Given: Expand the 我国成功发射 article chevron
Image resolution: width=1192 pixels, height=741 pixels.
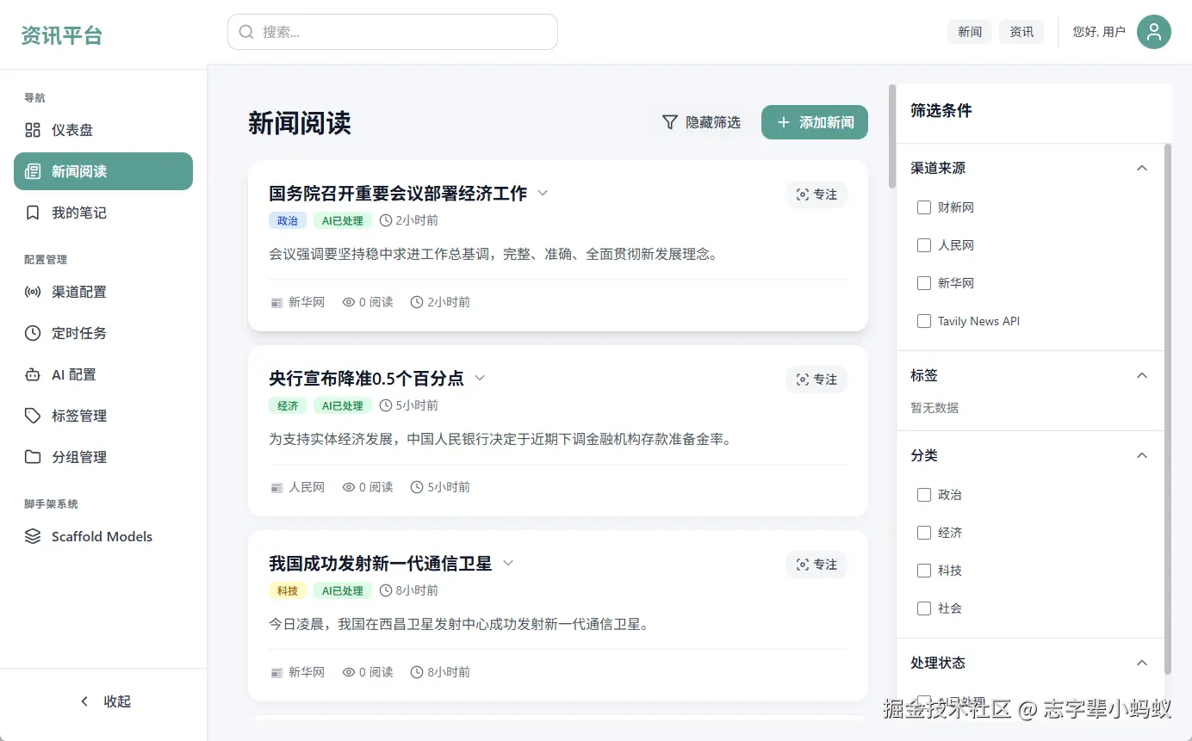Looking at the screenshot, I should tap(508, 563).
